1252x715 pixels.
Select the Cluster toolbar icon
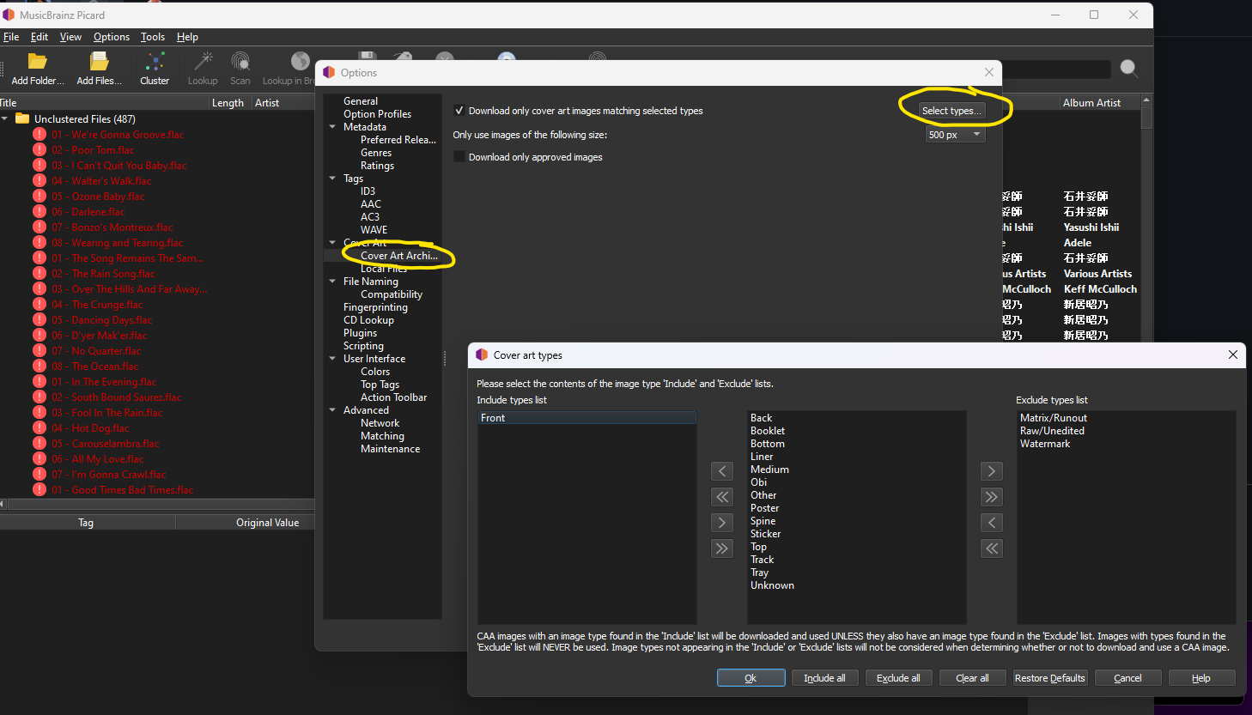pyautogui.click(x=155, y=62)
